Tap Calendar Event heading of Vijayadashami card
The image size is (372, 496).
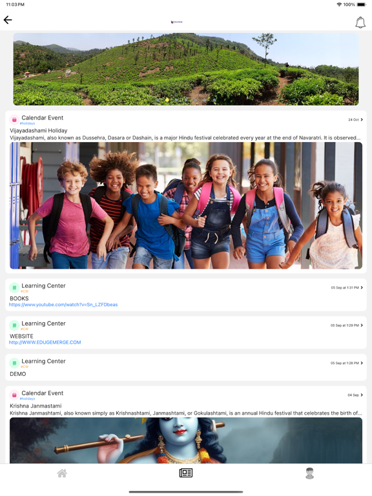43,118
